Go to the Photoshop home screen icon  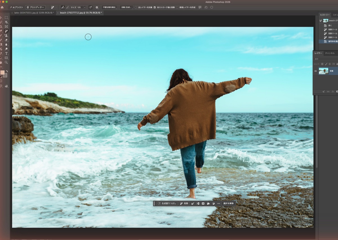coord(2,7)
